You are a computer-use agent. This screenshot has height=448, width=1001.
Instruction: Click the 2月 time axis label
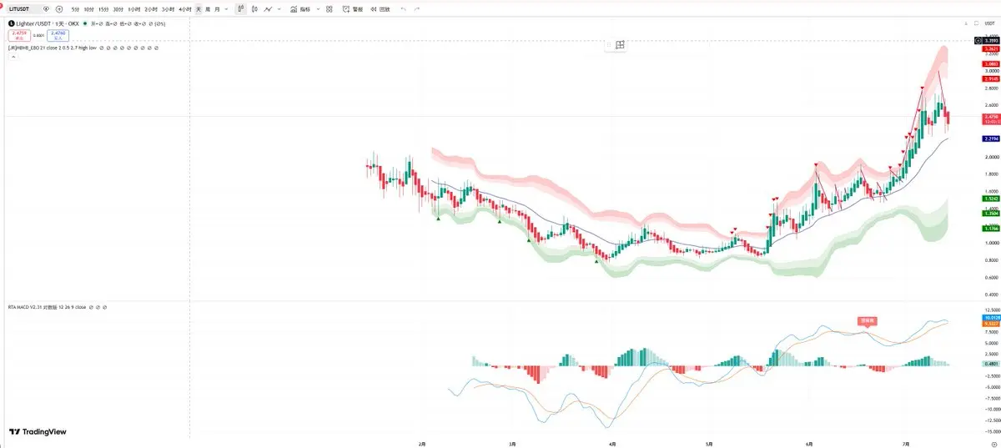point(422,445)
